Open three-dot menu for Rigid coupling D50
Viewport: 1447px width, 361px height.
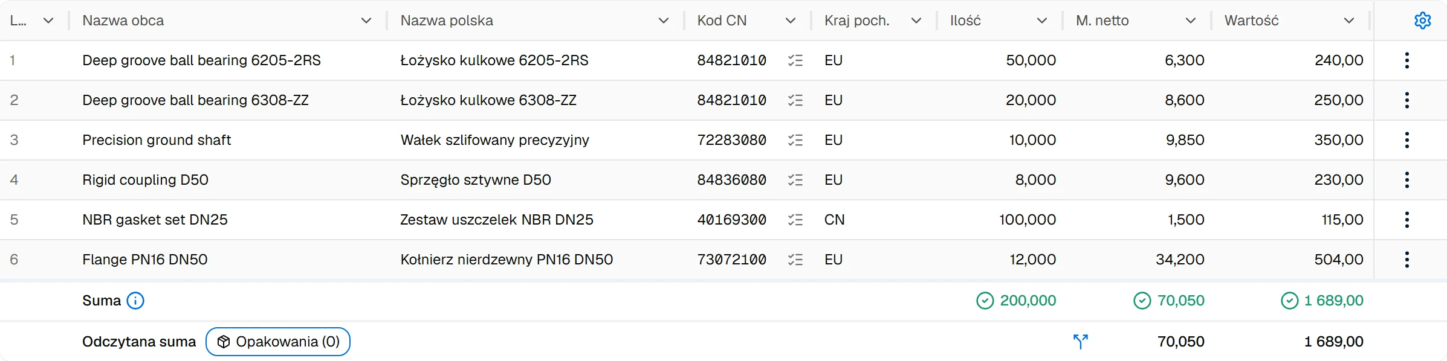[1407, 180]
